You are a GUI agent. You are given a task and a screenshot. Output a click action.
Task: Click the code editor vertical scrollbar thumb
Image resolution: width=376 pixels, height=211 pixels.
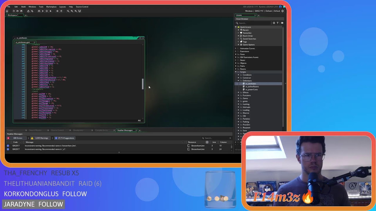click(143, 84)
